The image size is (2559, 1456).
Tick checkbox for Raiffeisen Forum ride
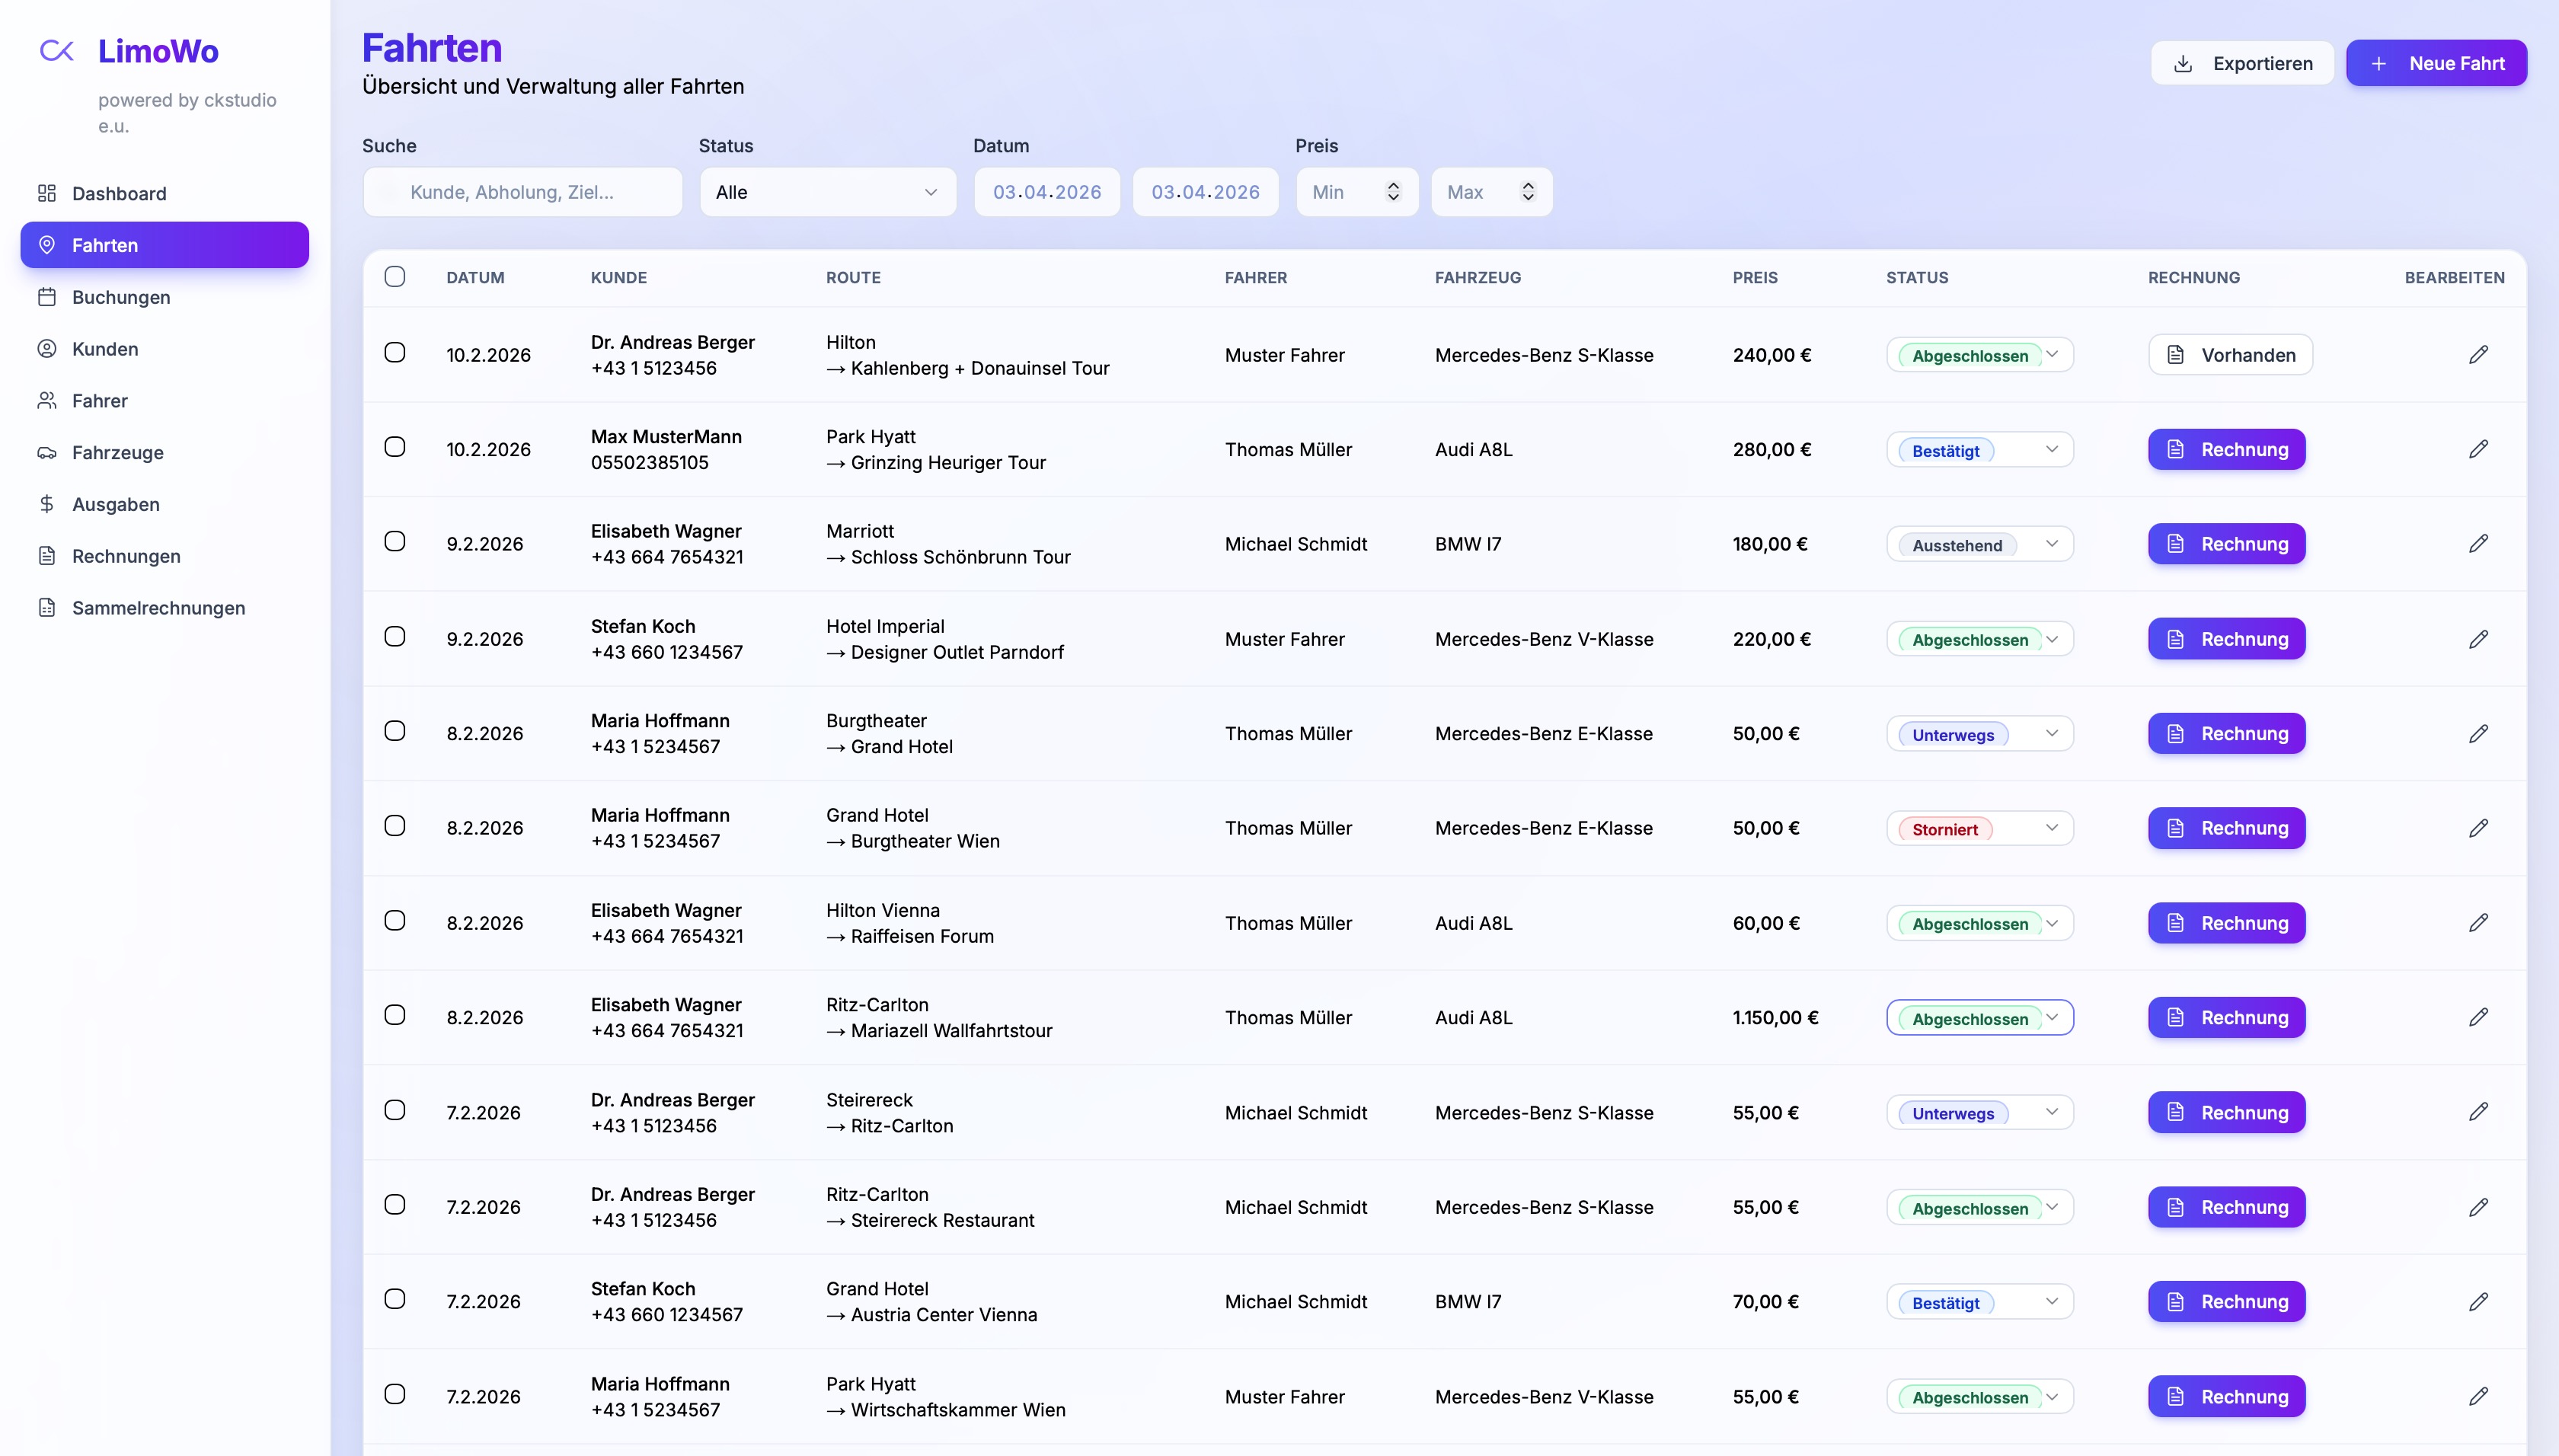(395, 920)
